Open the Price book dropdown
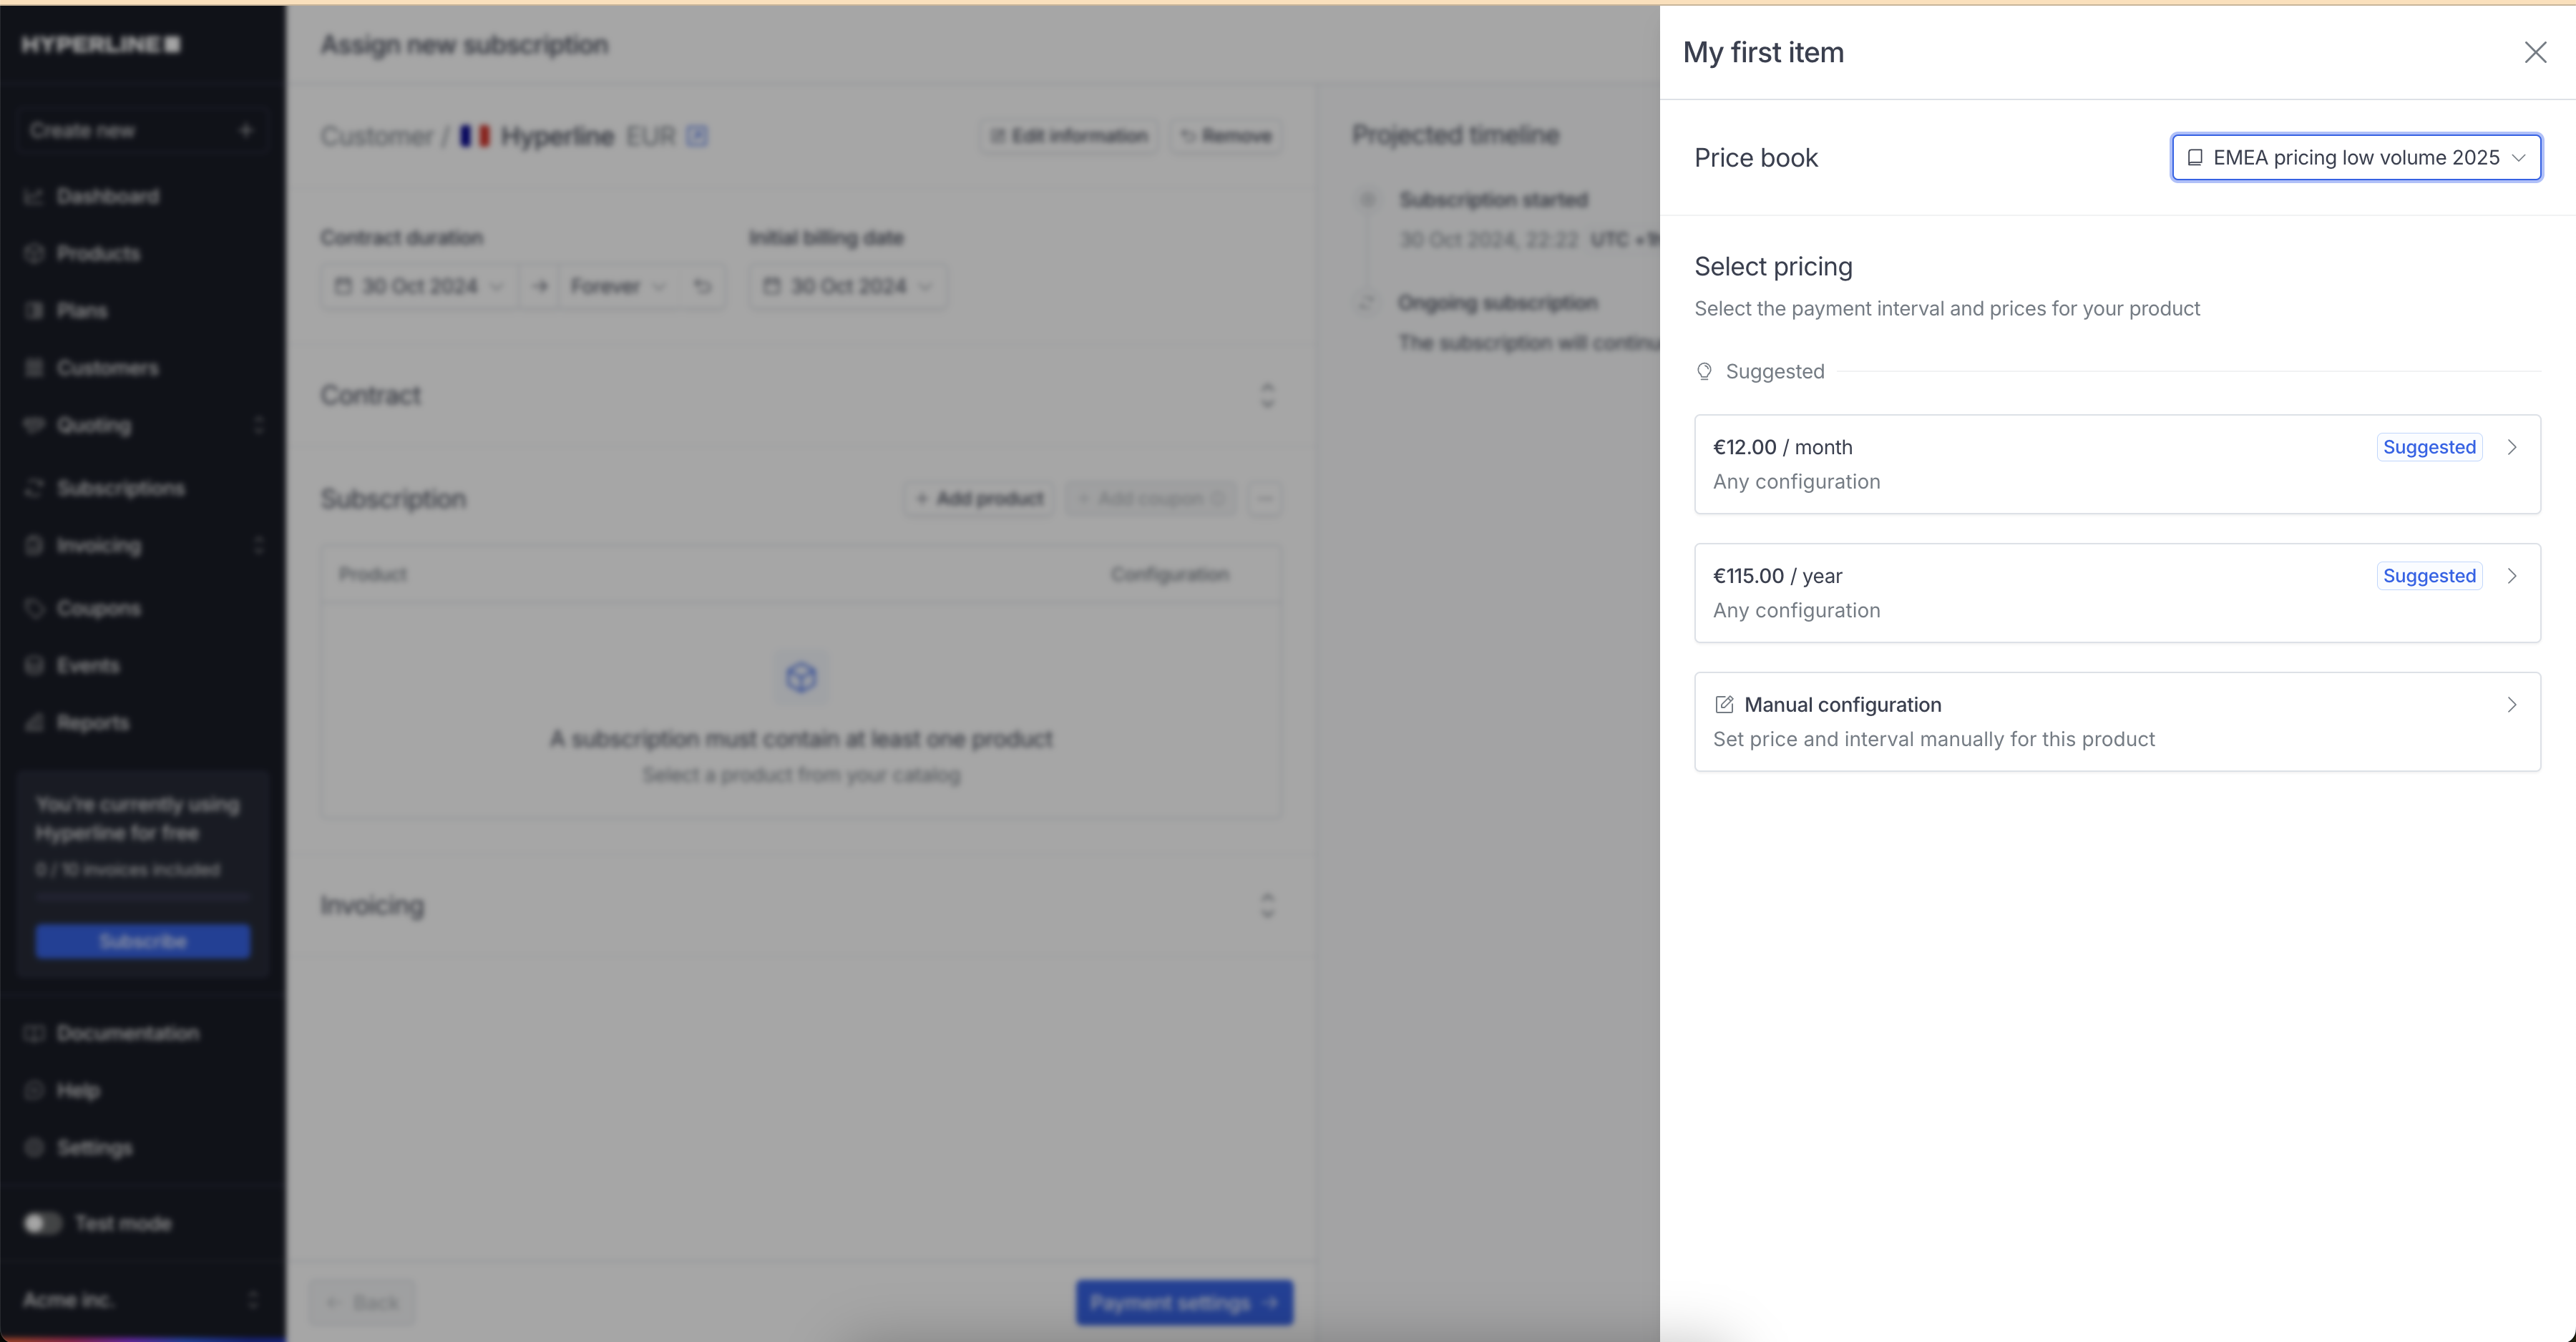Screen dimensions: 2576x1342 [2356, 157]
